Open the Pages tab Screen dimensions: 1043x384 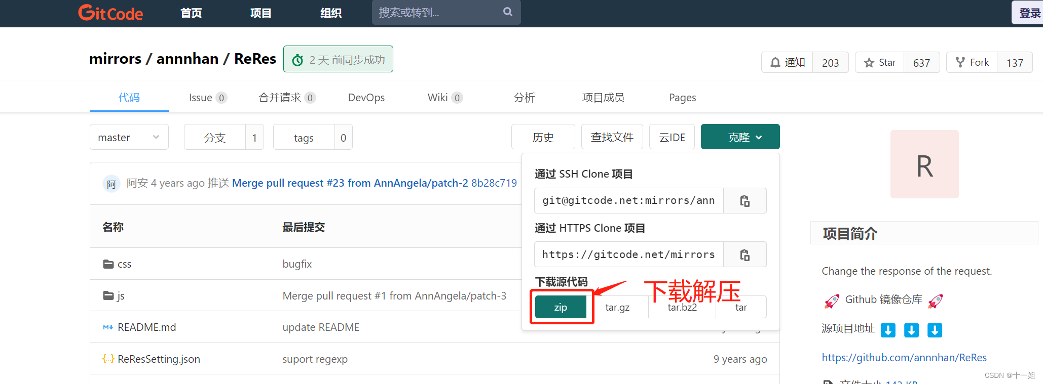coord(682,97)
